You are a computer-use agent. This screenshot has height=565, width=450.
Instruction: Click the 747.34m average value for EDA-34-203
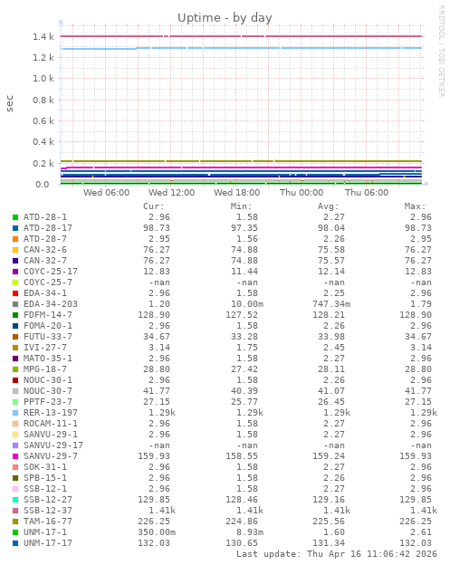pyautogui.click(x=331, y=304)
